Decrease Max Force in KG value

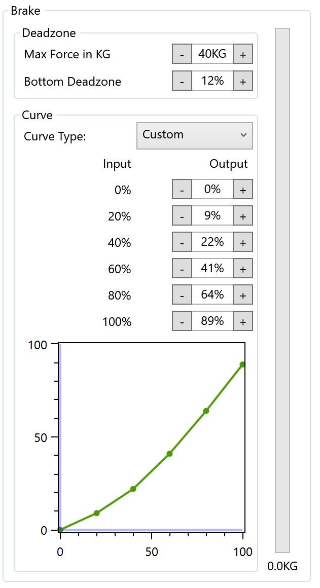pyautogui.click(x=182, y=54)
